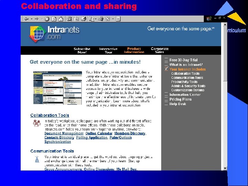Click the browser Forward arrow button

37,19
